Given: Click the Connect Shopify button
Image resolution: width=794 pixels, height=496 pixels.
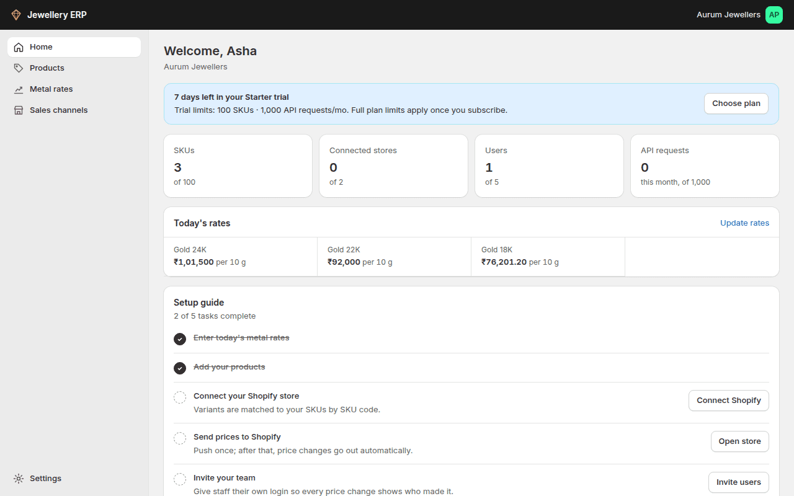Looking at the screenshot, I should point(729,401).
